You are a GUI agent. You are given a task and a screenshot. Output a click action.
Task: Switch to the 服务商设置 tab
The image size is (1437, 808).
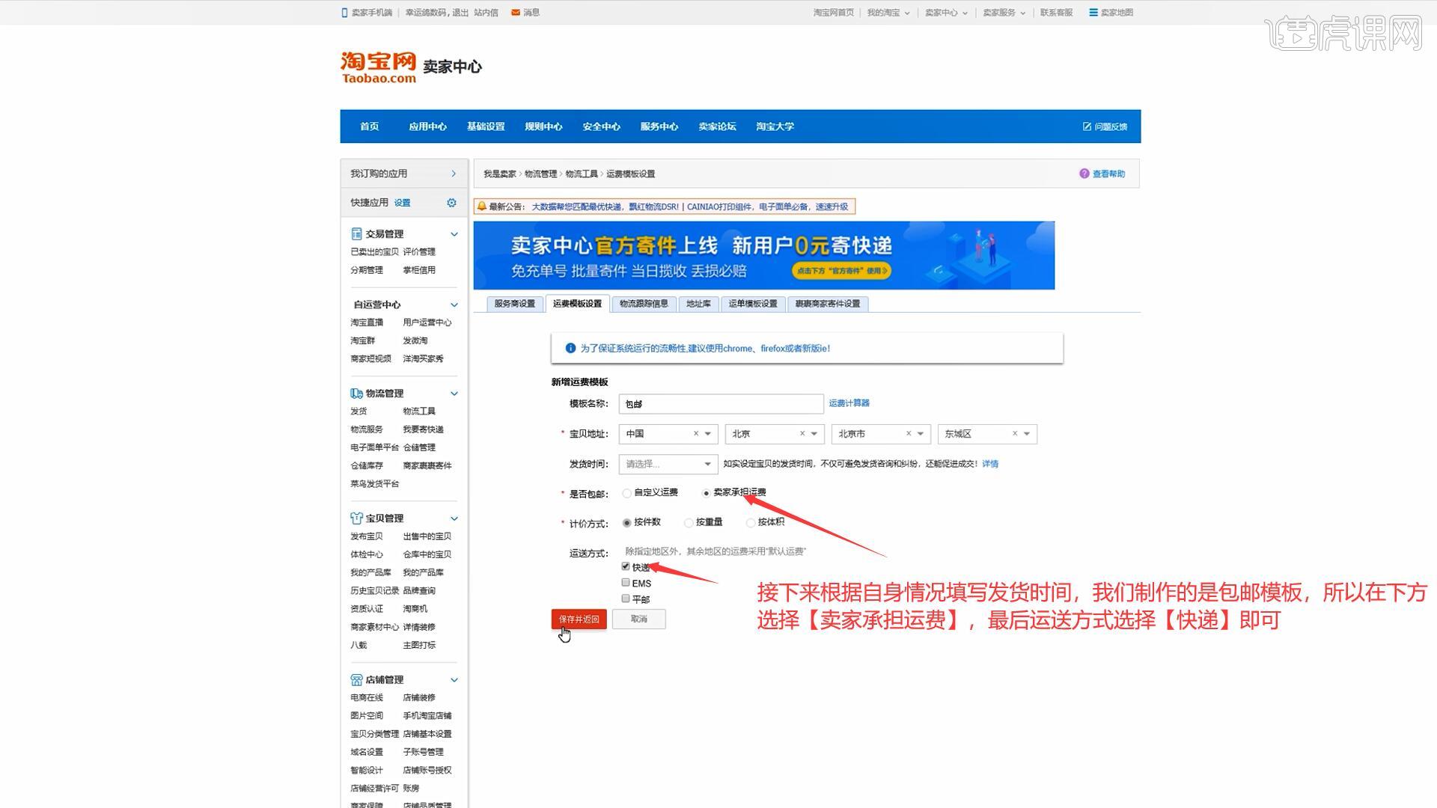coord(515,304)
